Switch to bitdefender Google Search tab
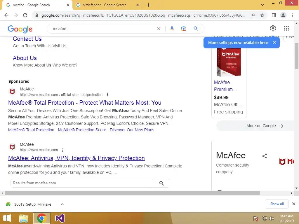The image size is (299, 224). [x=105, y=5]
